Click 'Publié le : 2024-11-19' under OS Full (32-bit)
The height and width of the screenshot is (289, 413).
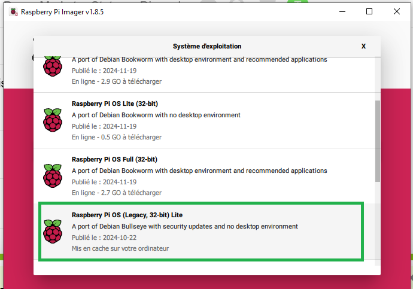tap(104, 182)
